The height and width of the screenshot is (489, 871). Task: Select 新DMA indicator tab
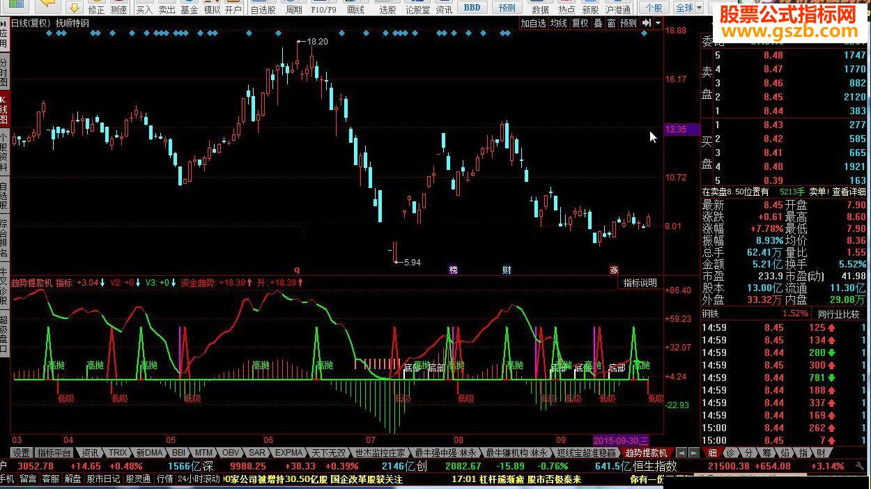pos(149,452)
